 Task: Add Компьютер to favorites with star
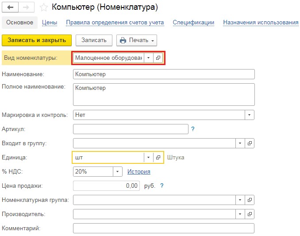click(x=43, y=8)
